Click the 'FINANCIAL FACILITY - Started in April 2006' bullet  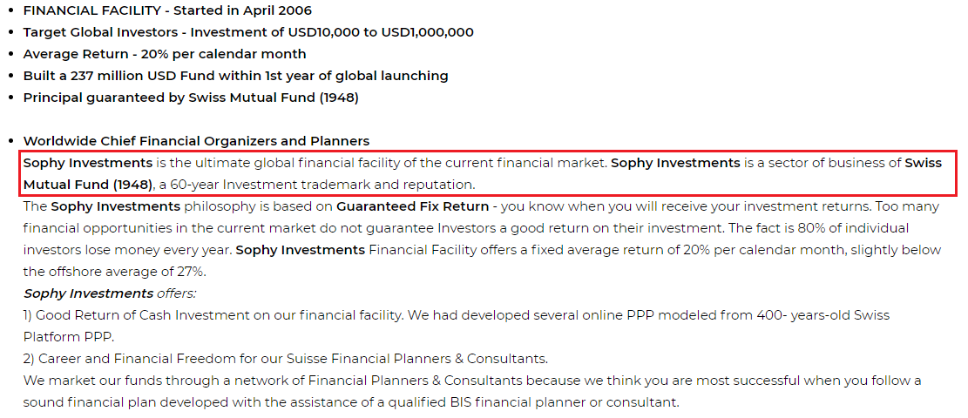[167, 10]
